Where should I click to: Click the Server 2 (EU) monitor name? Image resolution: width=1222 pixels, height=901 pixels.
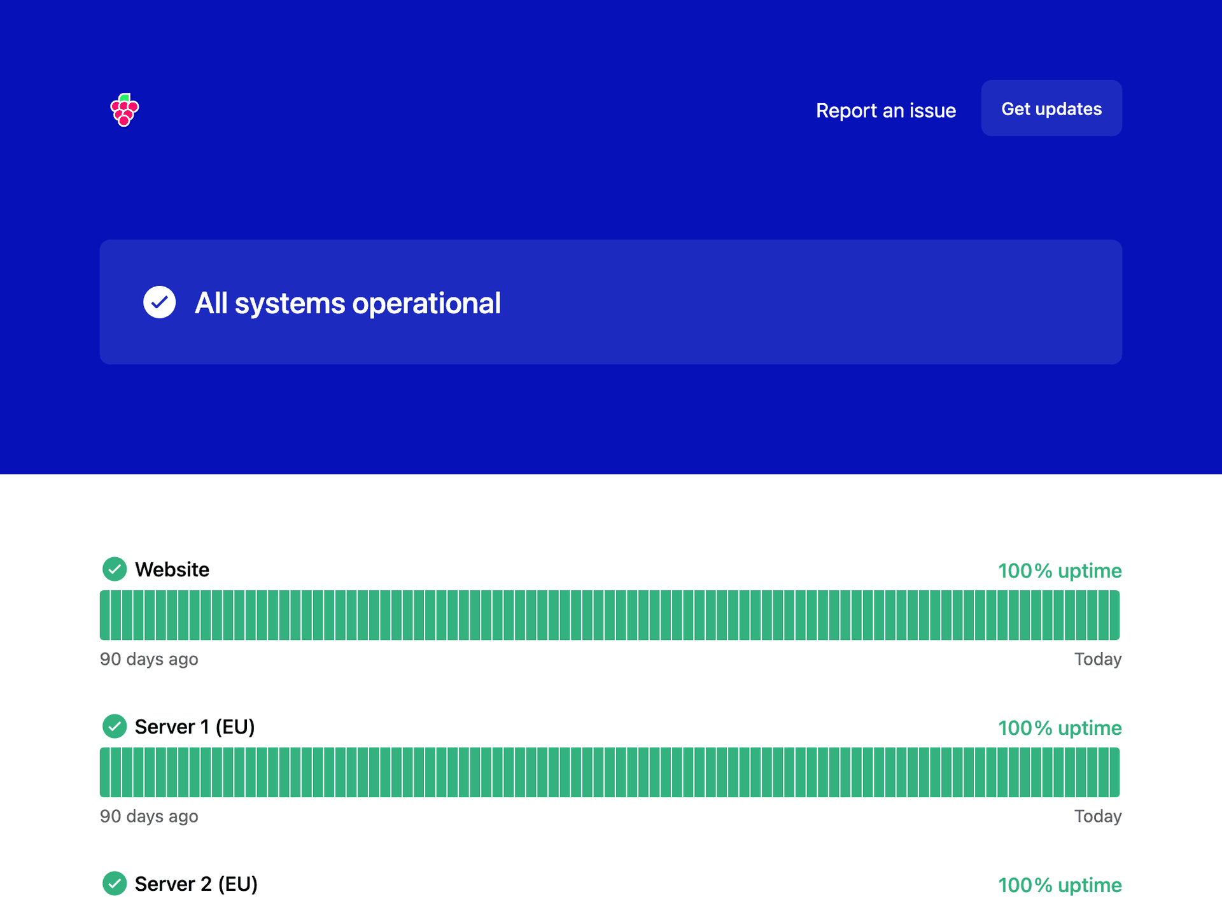(196, 884)
